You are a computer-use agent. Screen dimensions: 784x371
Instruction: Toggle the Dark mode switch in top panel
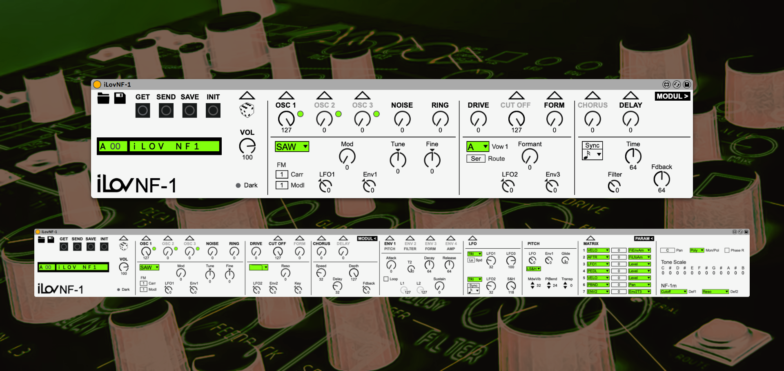(x=238, y=185)
